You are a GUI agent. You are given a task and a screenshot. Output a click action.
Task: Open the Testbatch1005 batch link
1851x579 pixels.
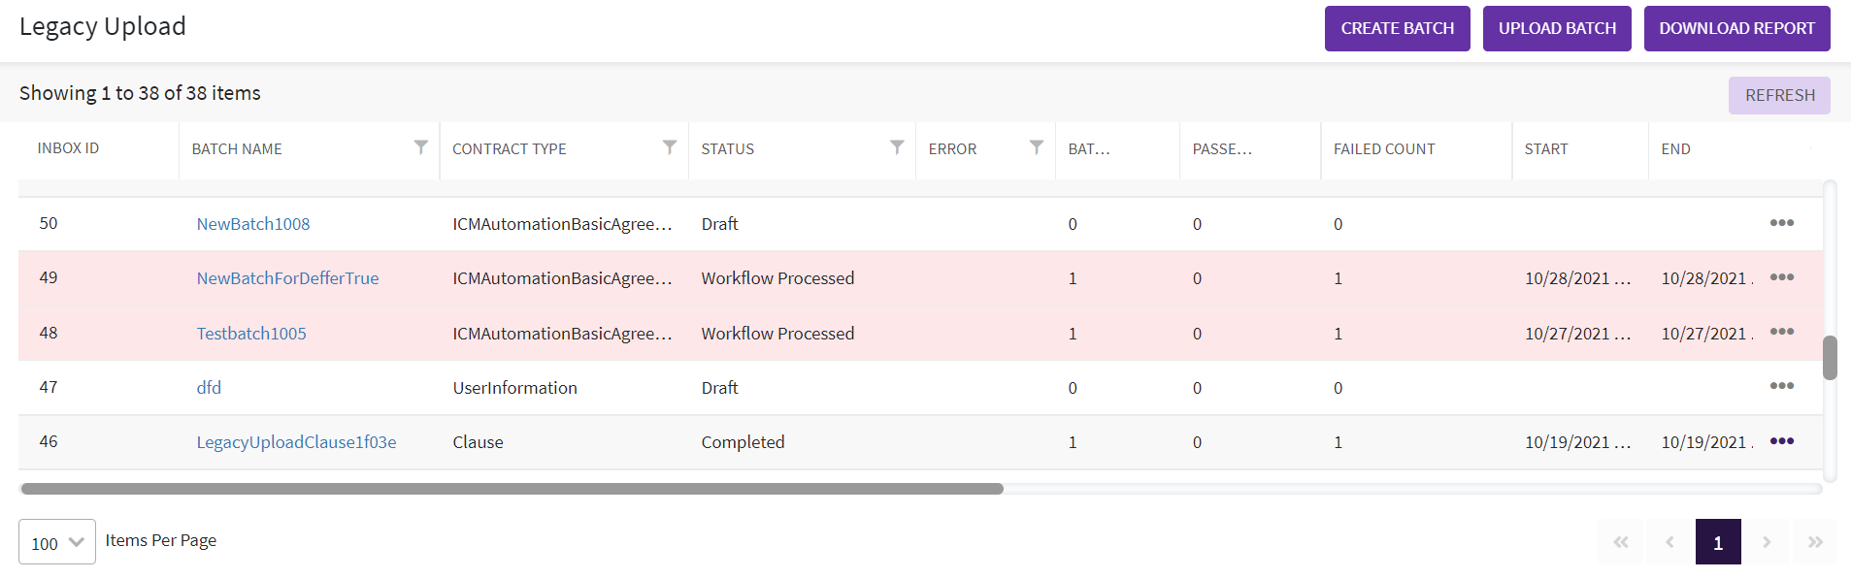click(251, 334)
